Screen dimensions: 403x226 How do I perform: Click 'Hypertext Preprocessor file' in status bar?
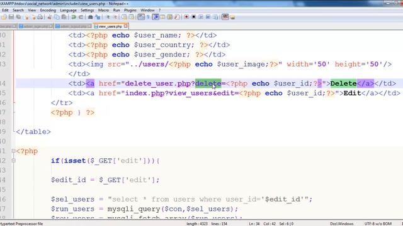pyautogui.click(x=21, y=223)
